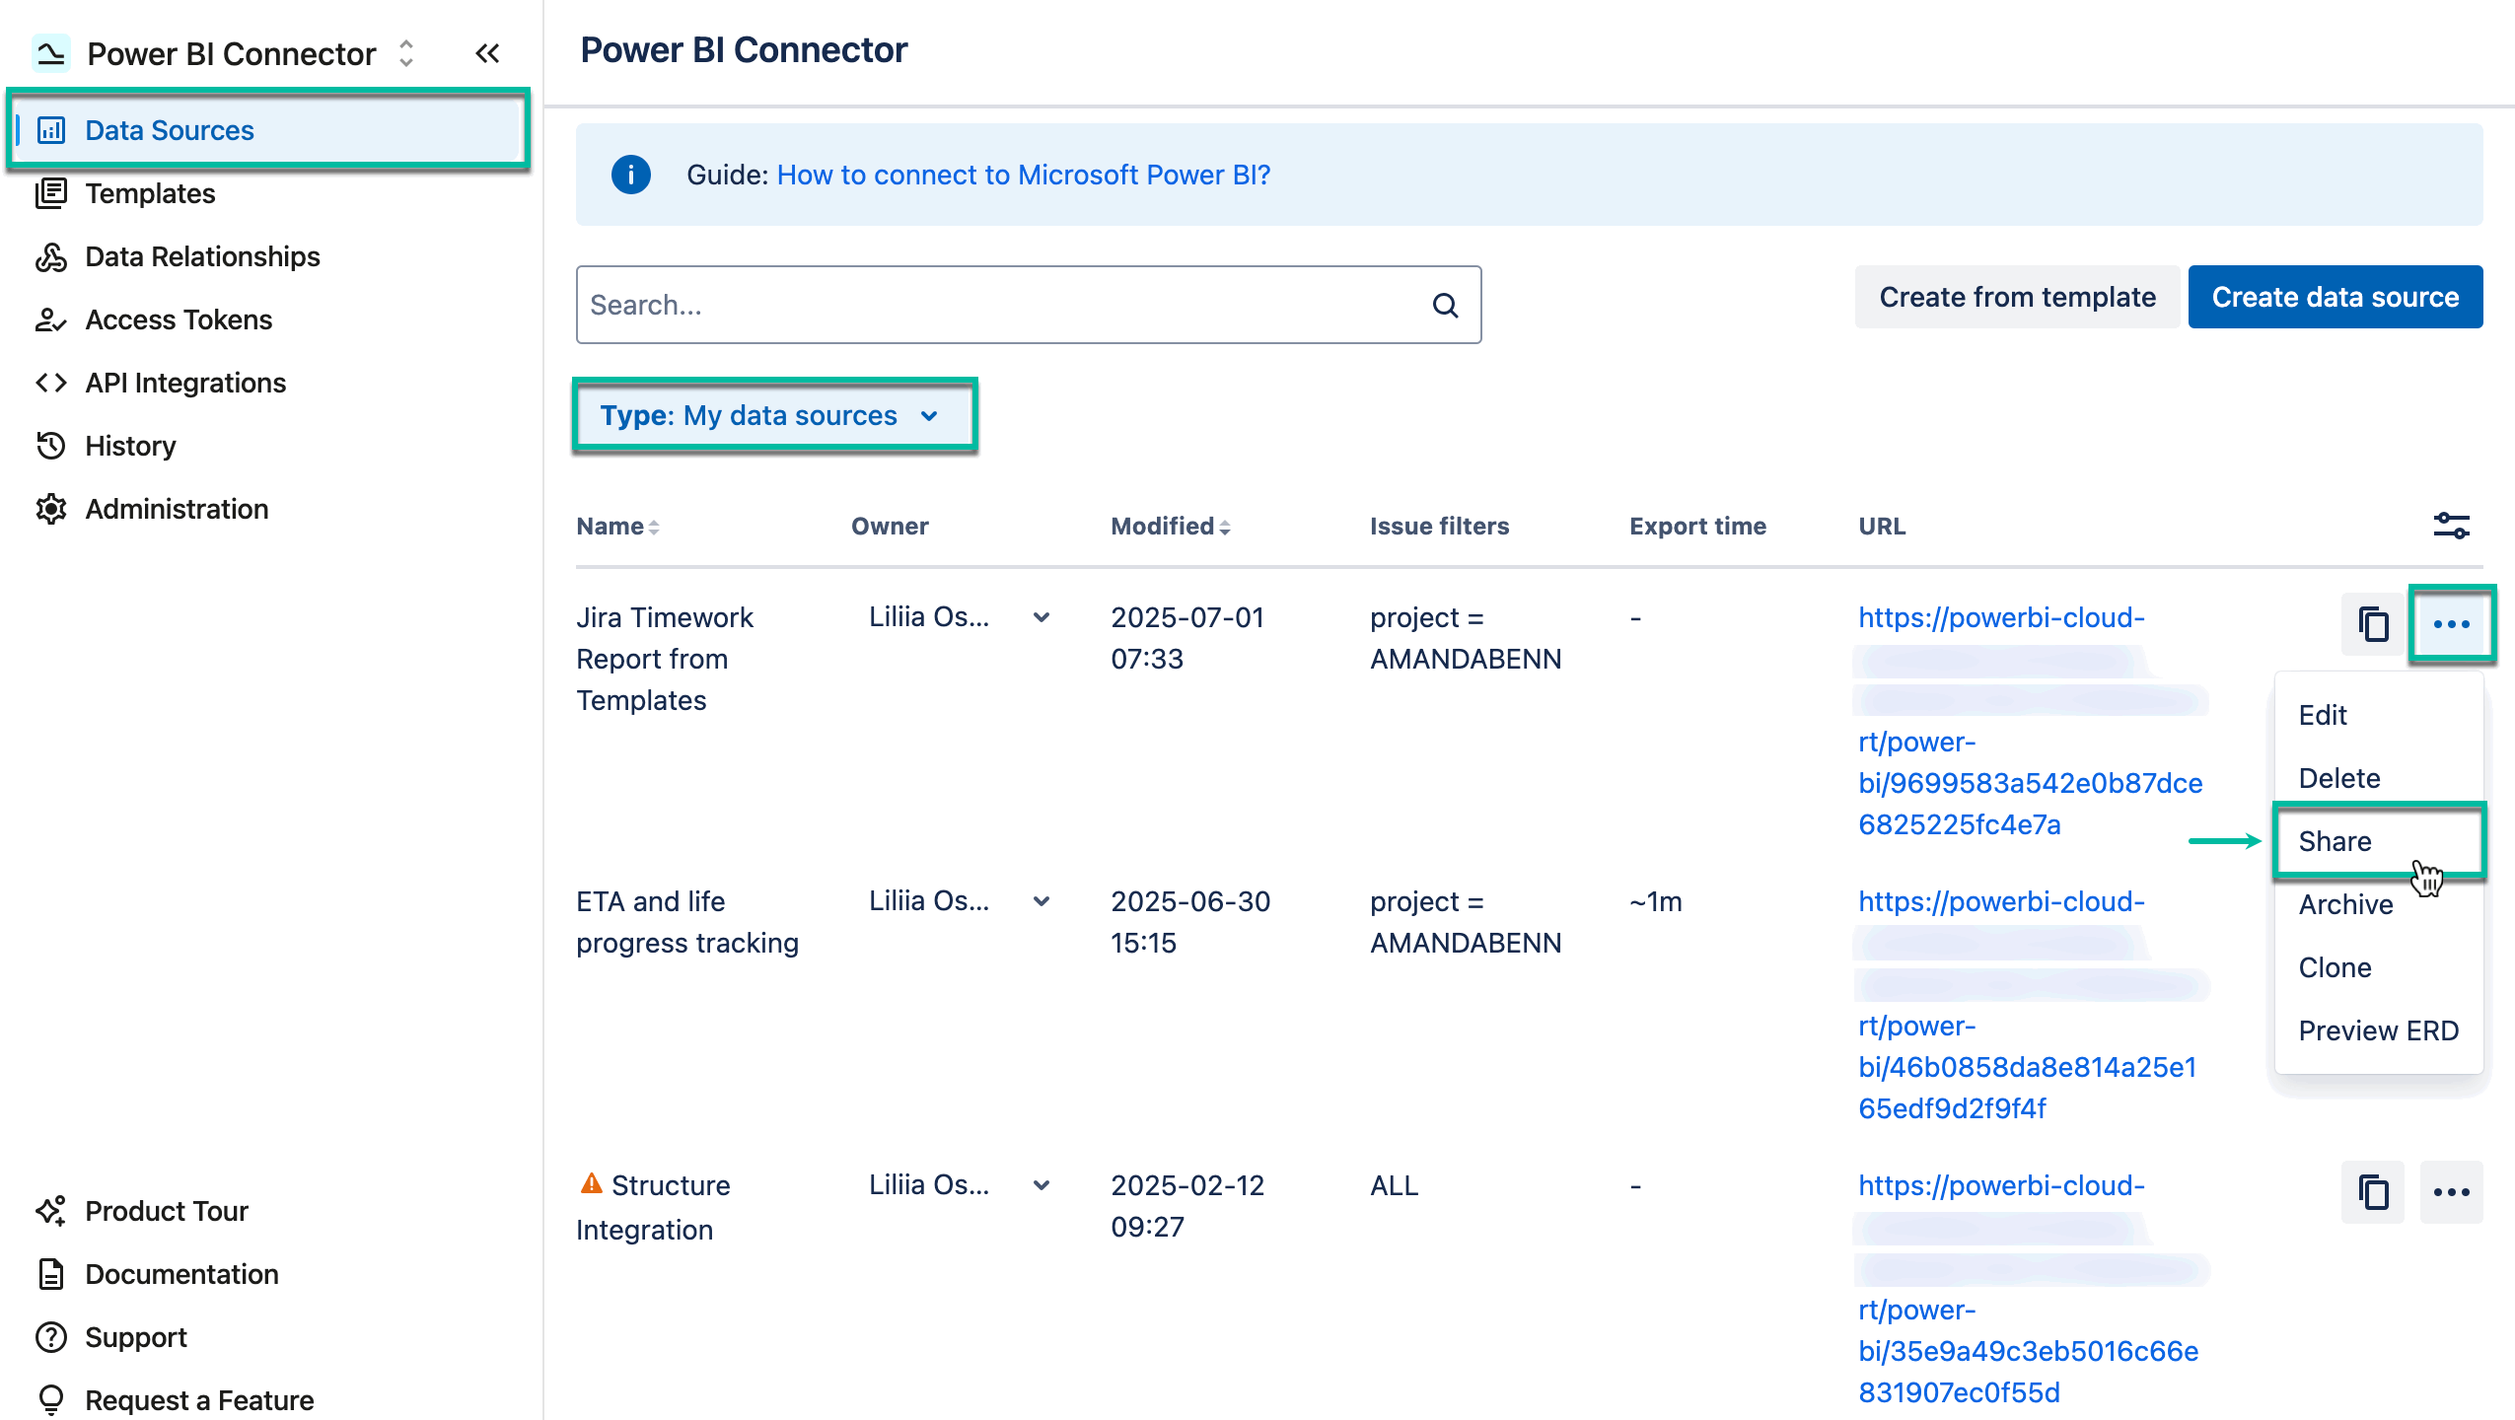Open the Administration settings
2515x1420 pixels.
(x=177, y=509)
